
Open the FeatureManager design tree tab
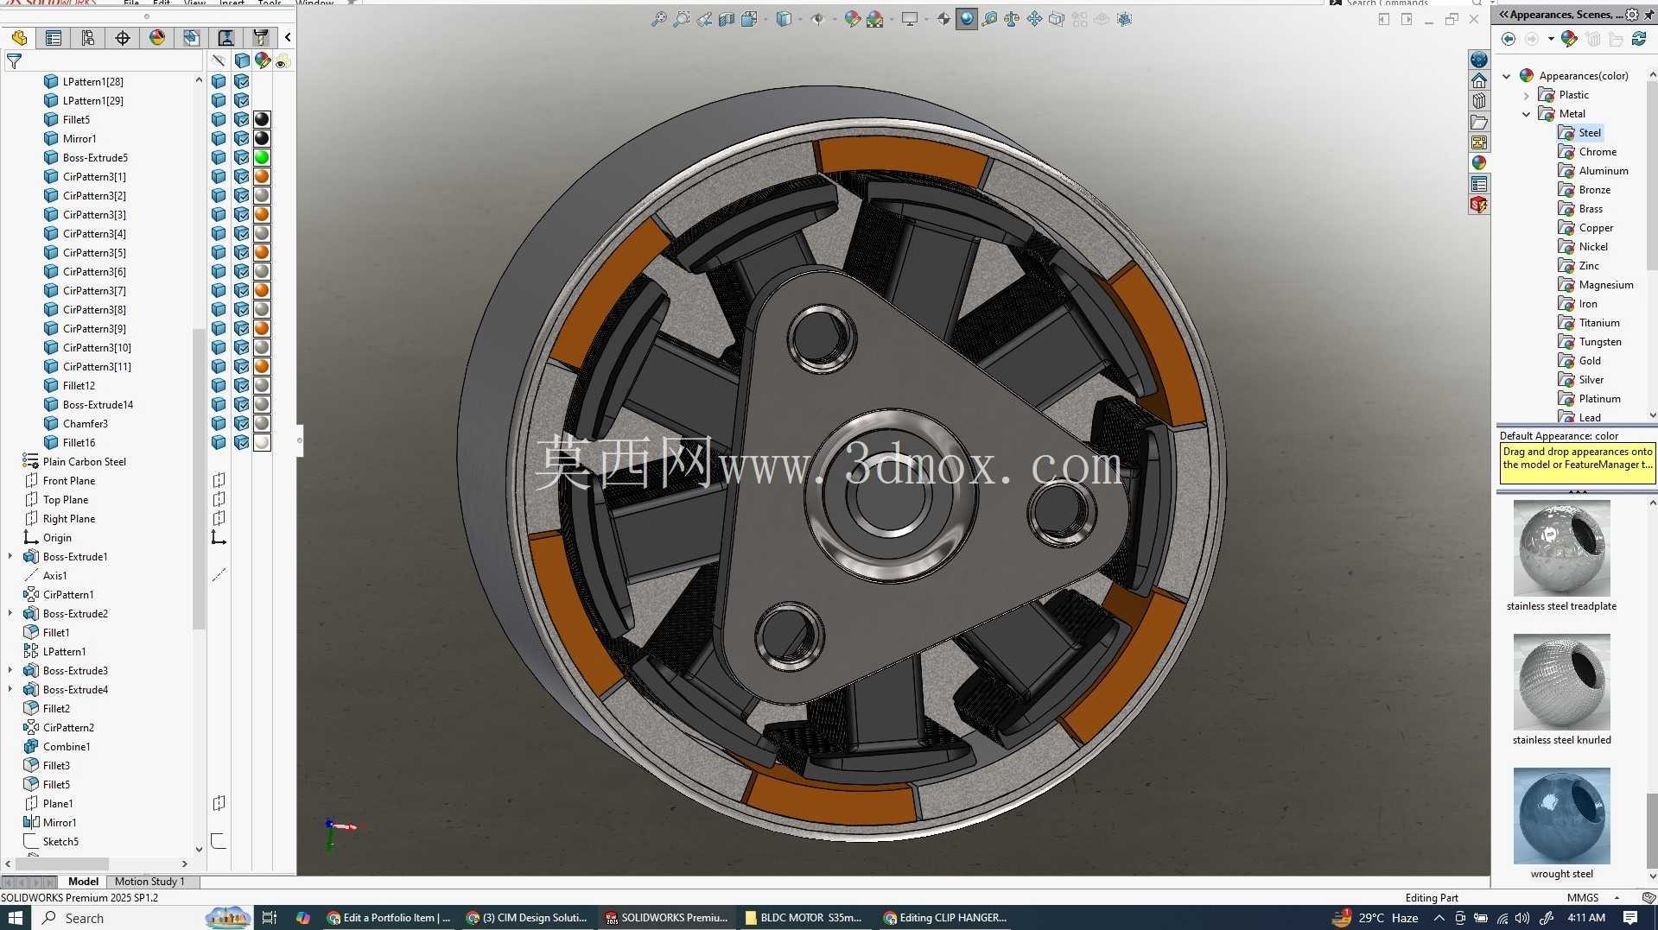click(x=19, y=37)
